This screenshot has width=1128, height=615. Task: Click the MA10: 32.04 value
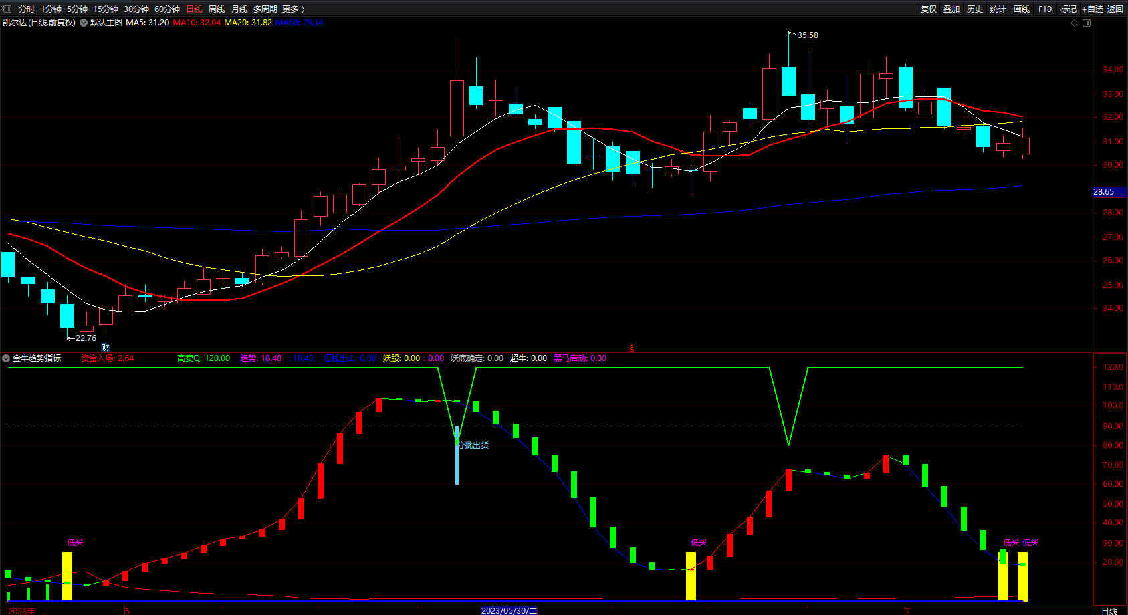[x=197, y=23]
